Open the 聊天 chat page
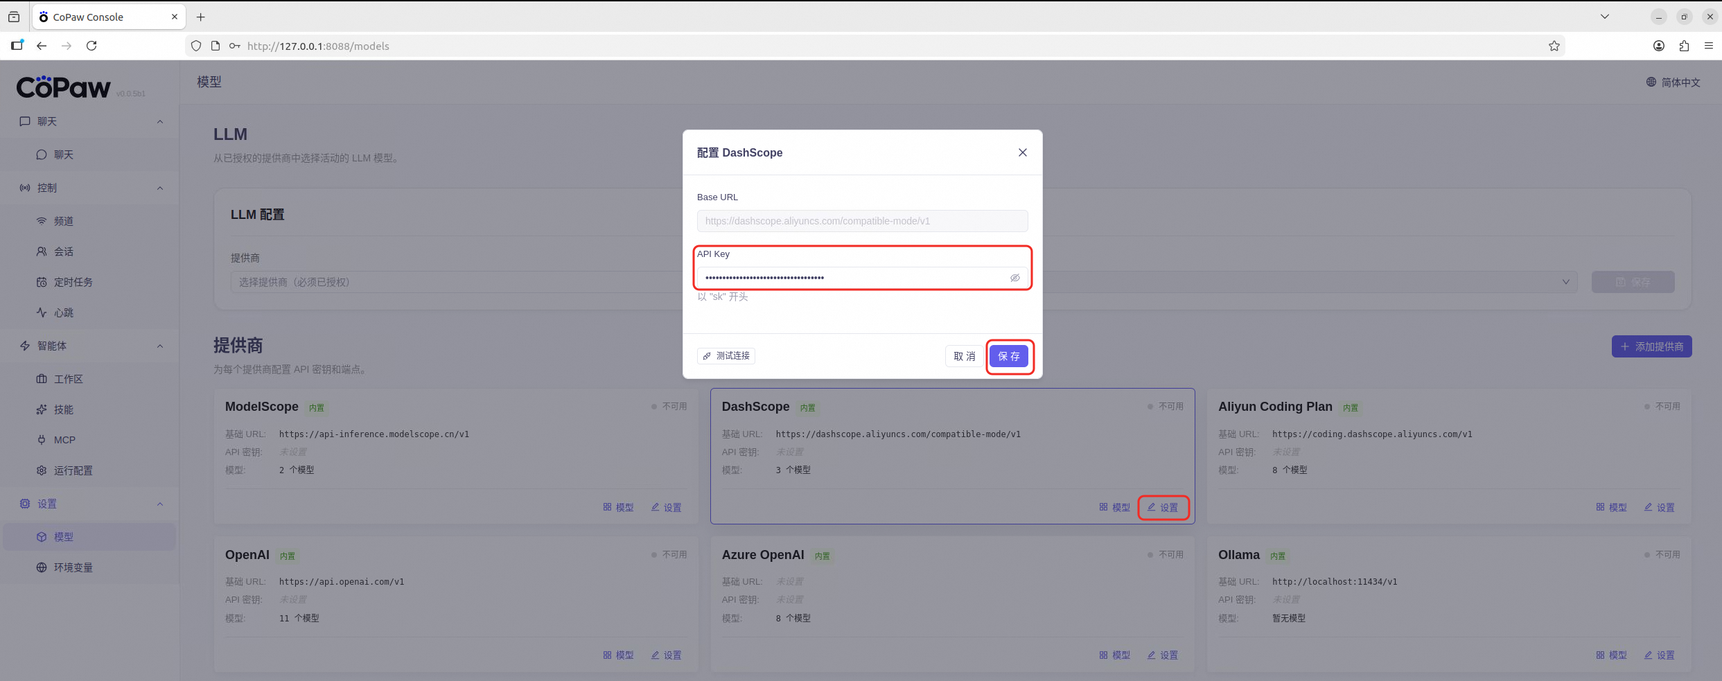1722x681 pixels. pos(89,154)
